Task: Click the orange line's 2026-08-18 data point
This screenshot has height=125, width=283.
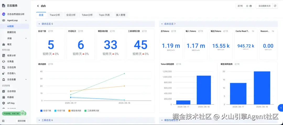Action: click(124, 86)
